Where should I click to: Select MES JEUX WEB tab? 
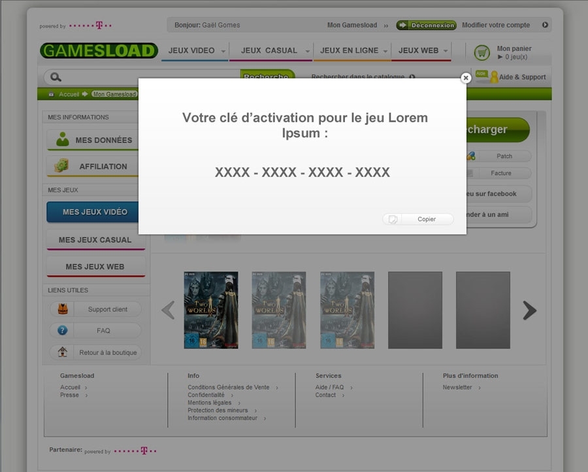[95, 267]
